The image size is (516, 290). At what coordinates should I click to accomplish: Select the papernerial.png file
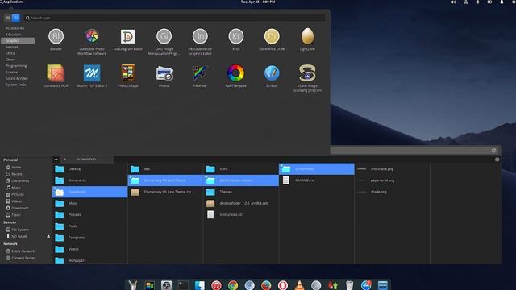coord(393,180)
